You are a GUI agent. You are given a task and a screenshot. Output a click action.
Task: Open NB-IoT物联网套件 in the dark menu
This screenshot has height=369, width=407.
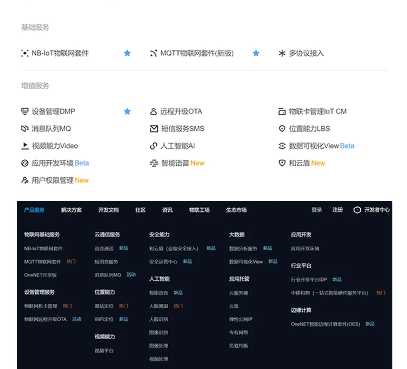43,248
